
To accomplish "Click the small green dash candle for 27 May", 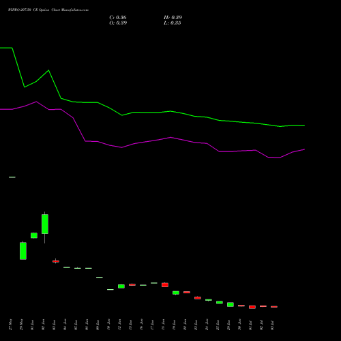I will pyautogui.click(x=12, y=177).
